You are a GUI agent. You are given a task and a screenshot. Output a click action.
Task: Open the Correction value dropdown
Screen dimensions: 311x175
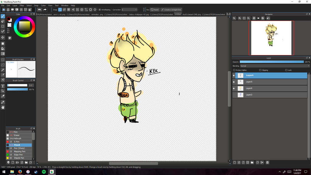coord(129,9)
